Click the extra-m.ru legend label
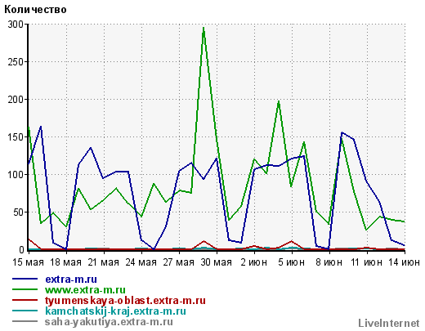The image size is (425, 331). [x=71, y=280]
